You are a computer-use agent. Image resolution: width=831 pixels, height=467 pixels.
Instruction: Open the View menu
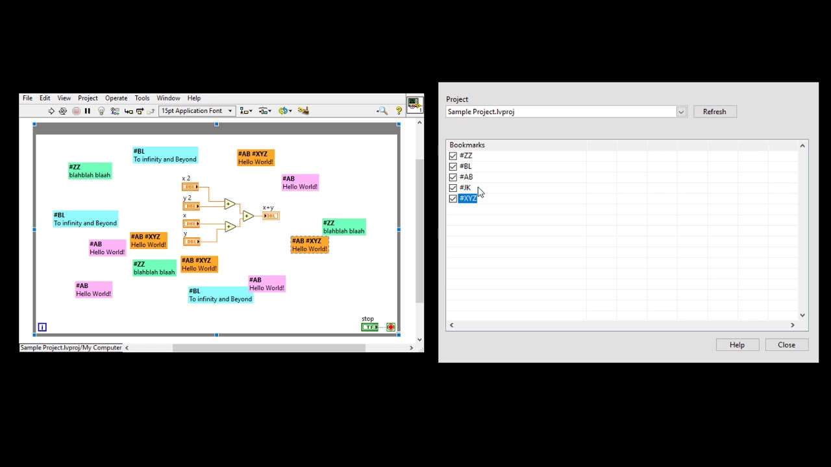pyautogui.click(x=64, y=98)
